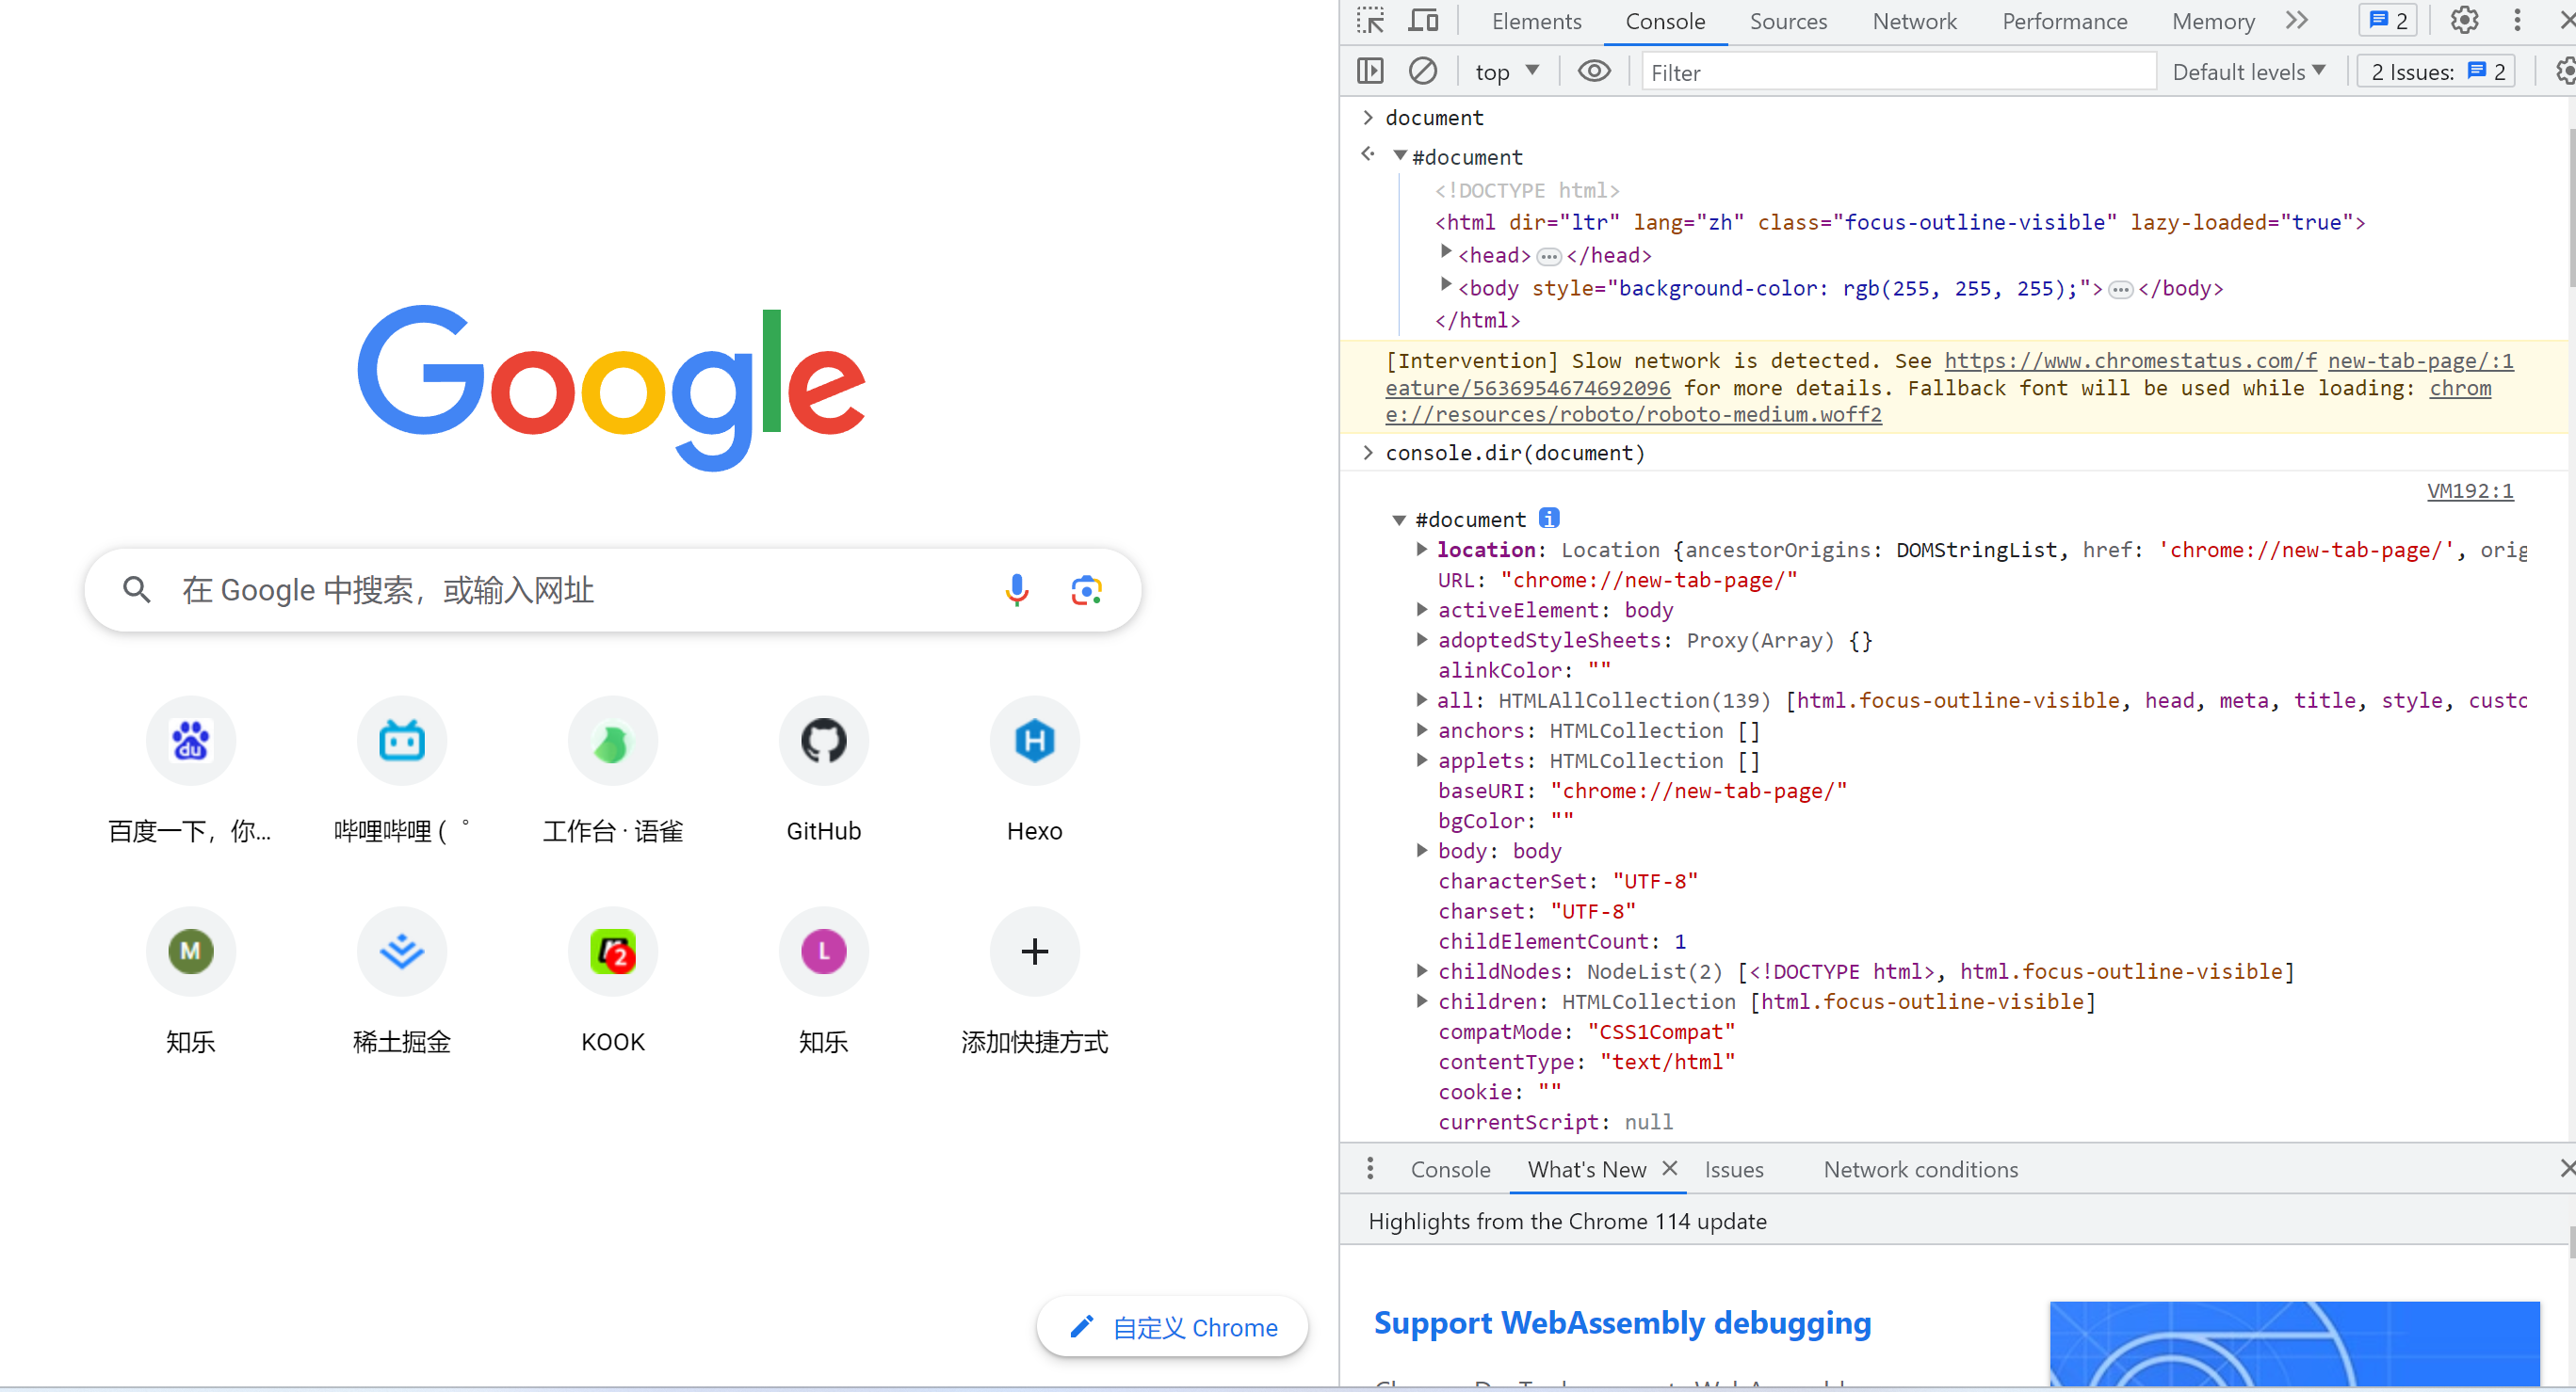Activate the inspect element picker icon
This screenshot has width=2576, height=1392.
[1370, 21]
